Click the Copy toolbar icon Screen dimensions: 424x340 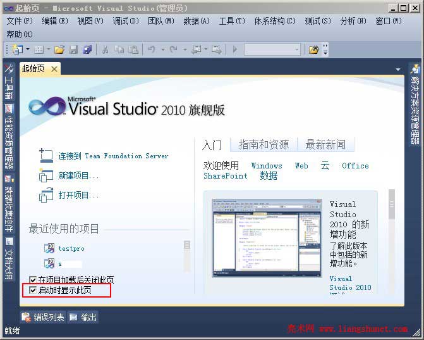[x=119, y=49]
